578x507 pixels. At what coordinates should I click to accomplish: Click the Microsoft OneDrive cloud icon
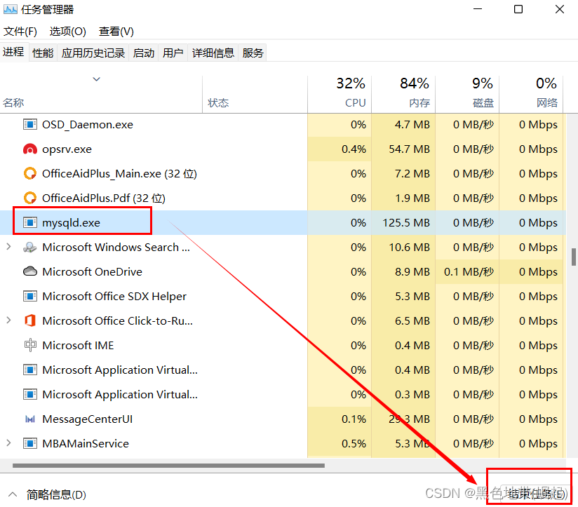point(30,271)
